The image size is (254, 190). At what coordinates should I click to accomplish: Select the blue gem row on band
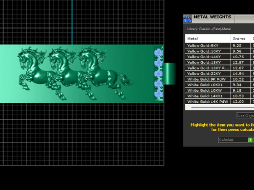(159, 73)
